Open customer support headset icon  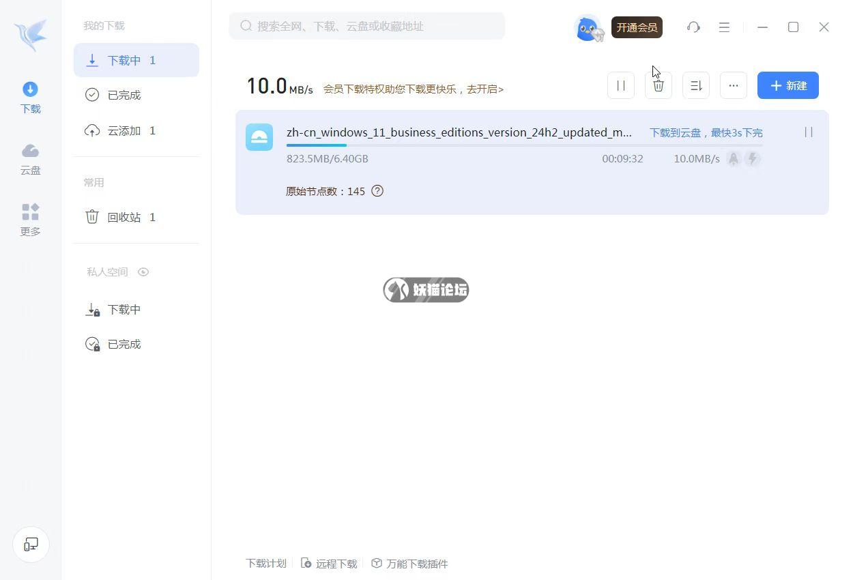coord(693,27)
